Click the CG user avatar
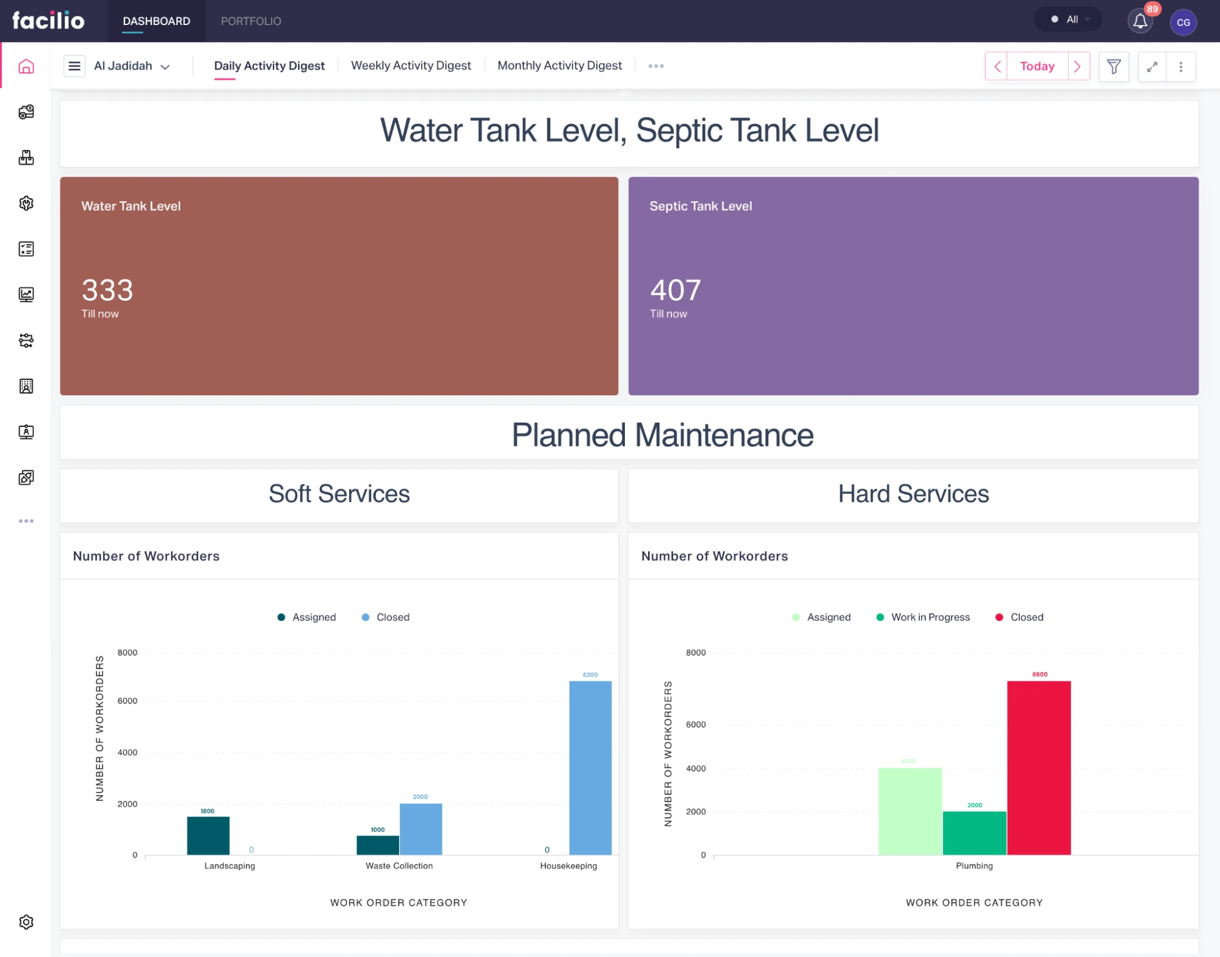 pos(1183,23)
